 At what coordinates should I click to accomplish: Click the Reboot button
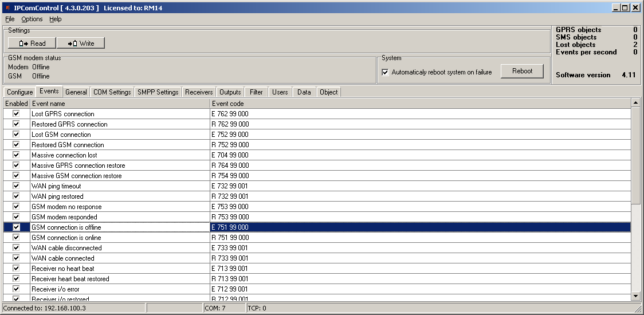click(522, 71)
